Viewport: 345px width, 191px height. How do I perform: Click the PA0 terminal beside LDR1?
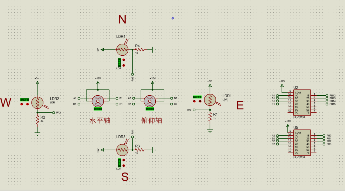click(194, 110)
